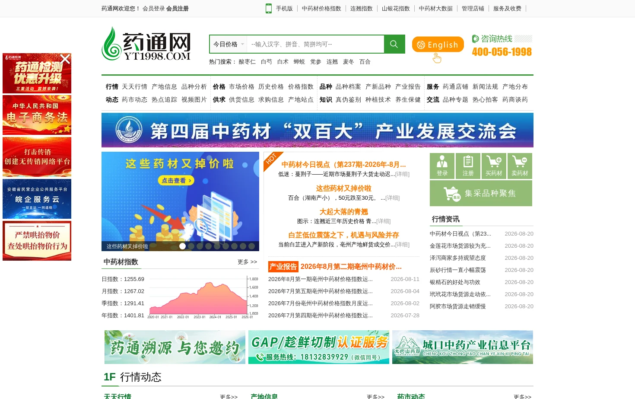Open 市场价格 nav link
The height and width of the screenshot is (399, 635).
point(241,86)
